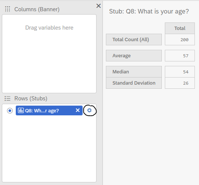Select the Average row label
The height and width of the screenshot is (185, 199).
click(134, 55)
